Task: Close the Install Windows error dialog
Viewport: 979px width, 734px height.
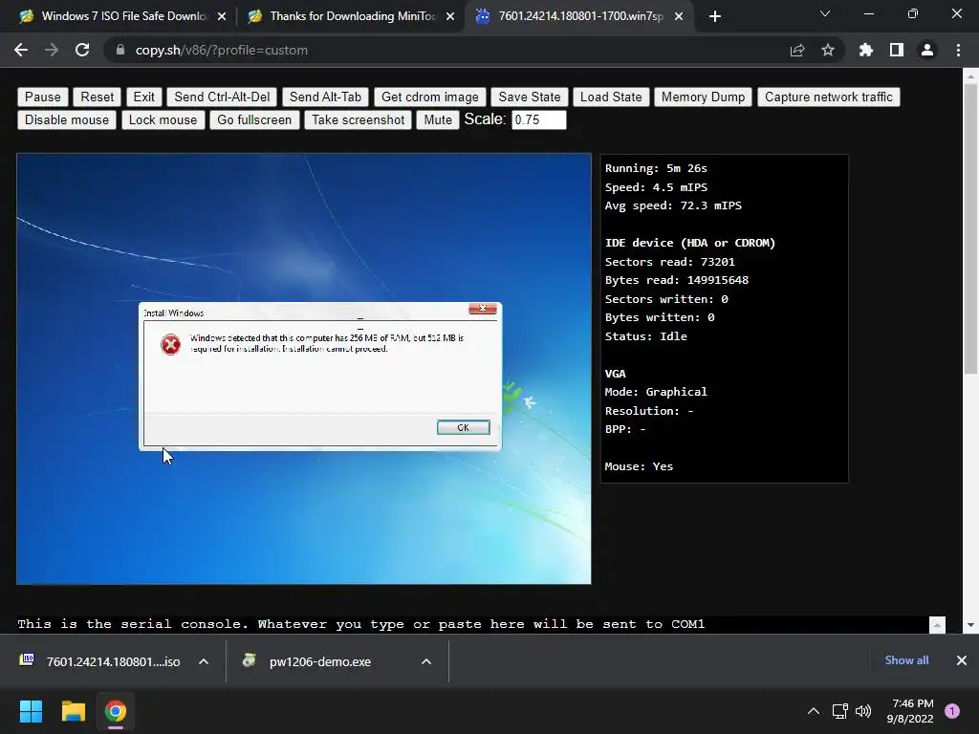Action: pyautogui.click(x=483, y=309)
